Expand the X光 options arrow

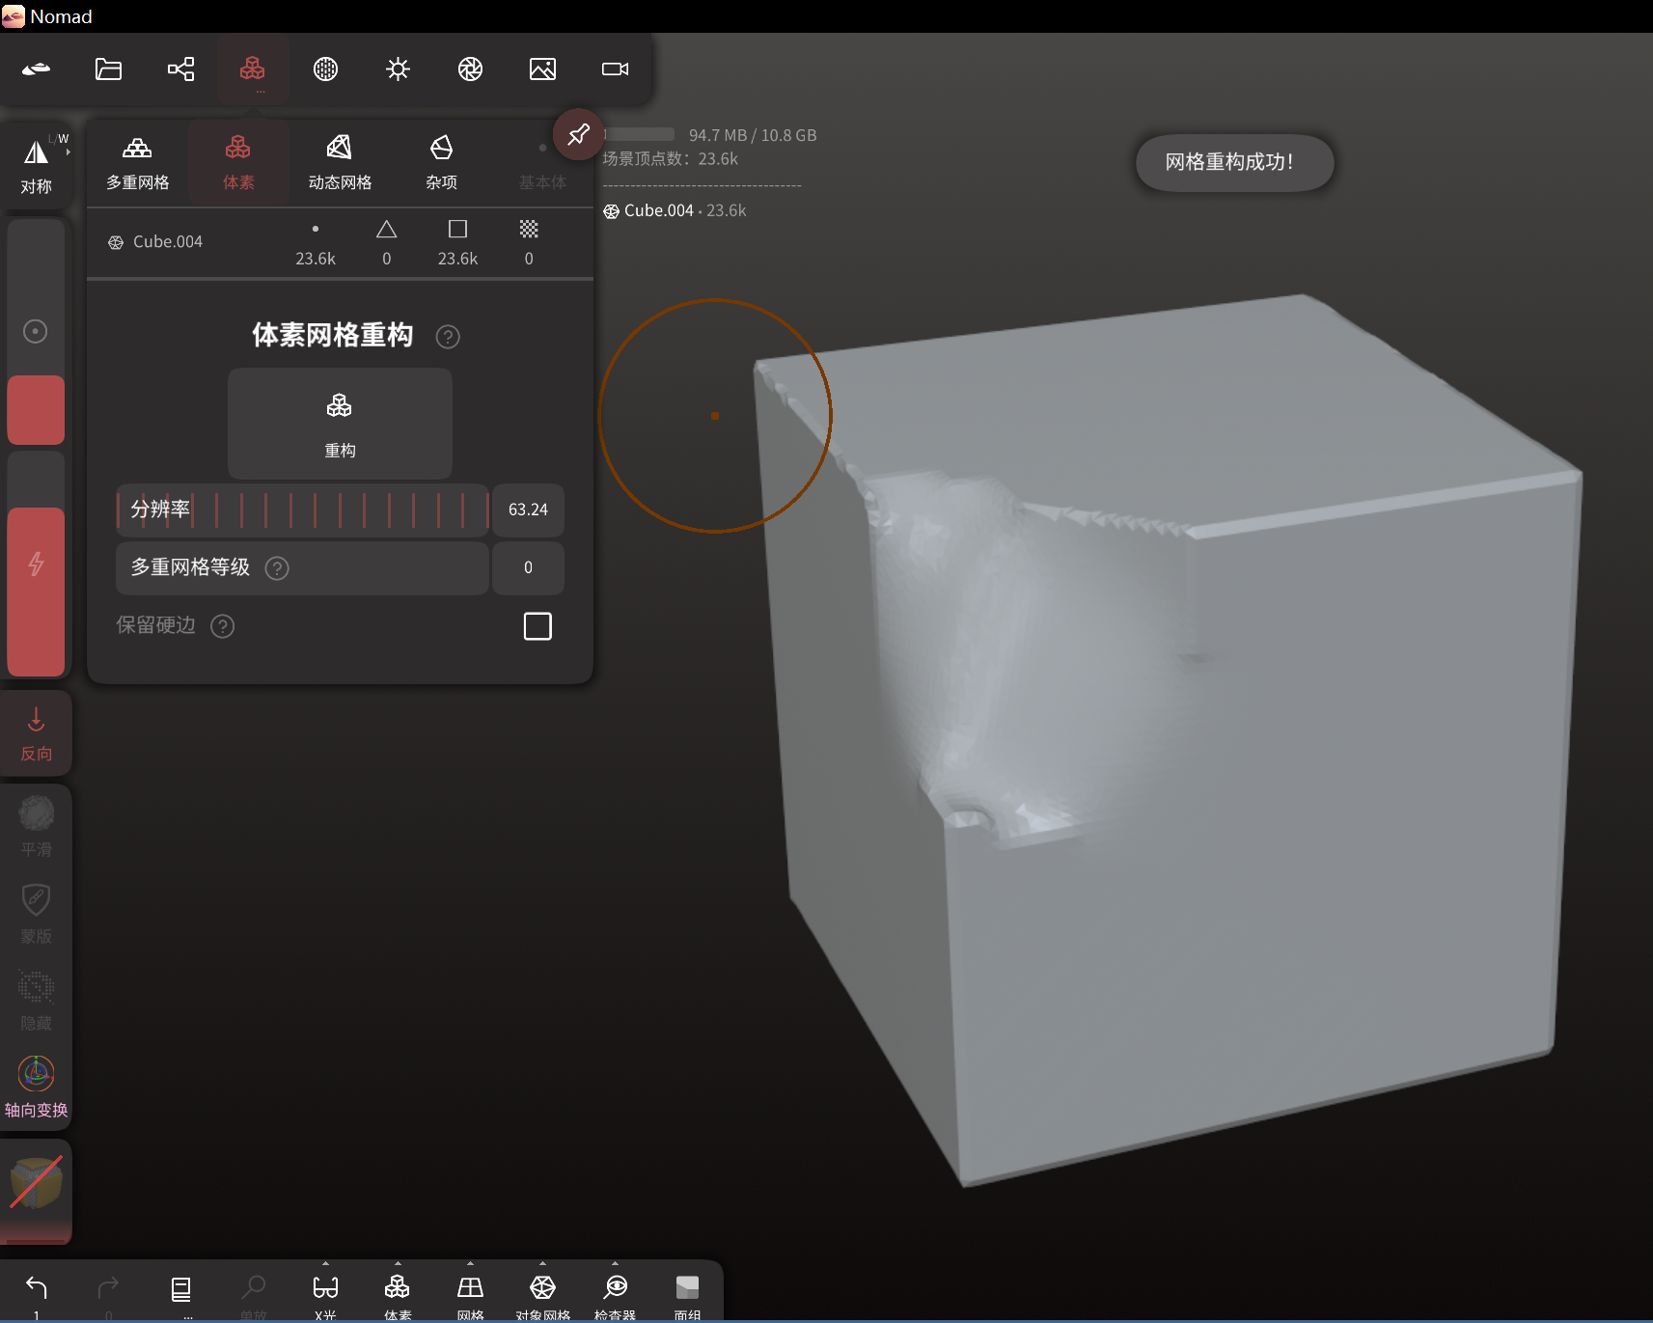(325, 1263)
